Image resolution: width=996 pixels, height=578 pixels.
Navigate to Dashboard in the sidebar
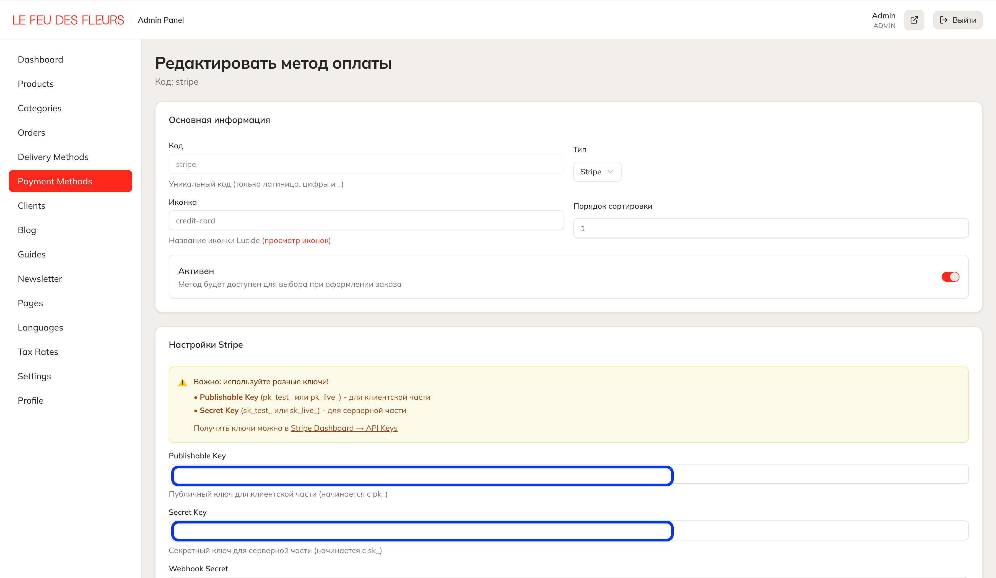40,59
